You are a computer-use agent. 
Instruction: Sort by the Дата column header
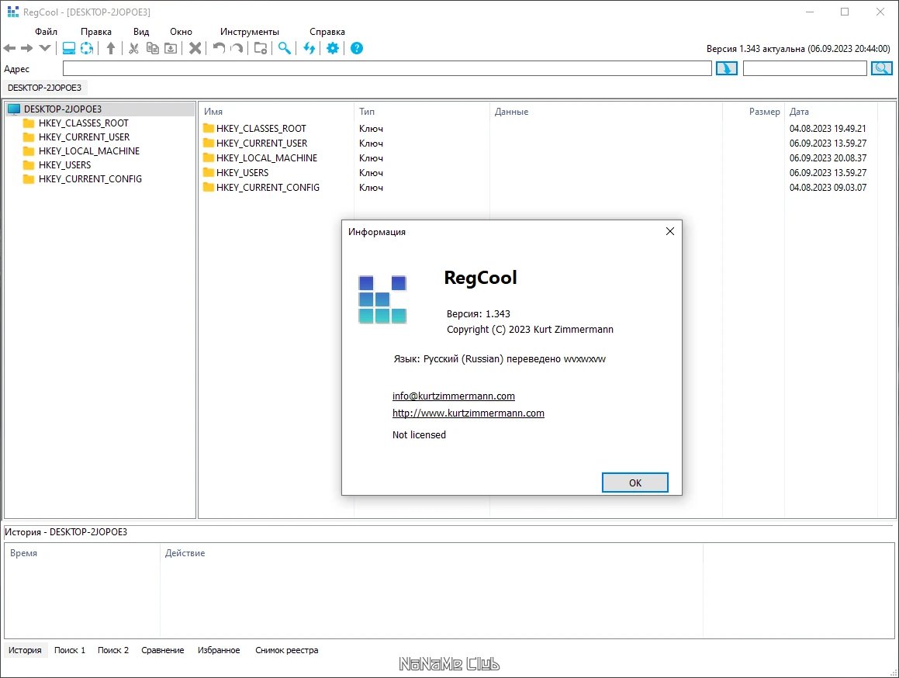click(x=831, y=111)
